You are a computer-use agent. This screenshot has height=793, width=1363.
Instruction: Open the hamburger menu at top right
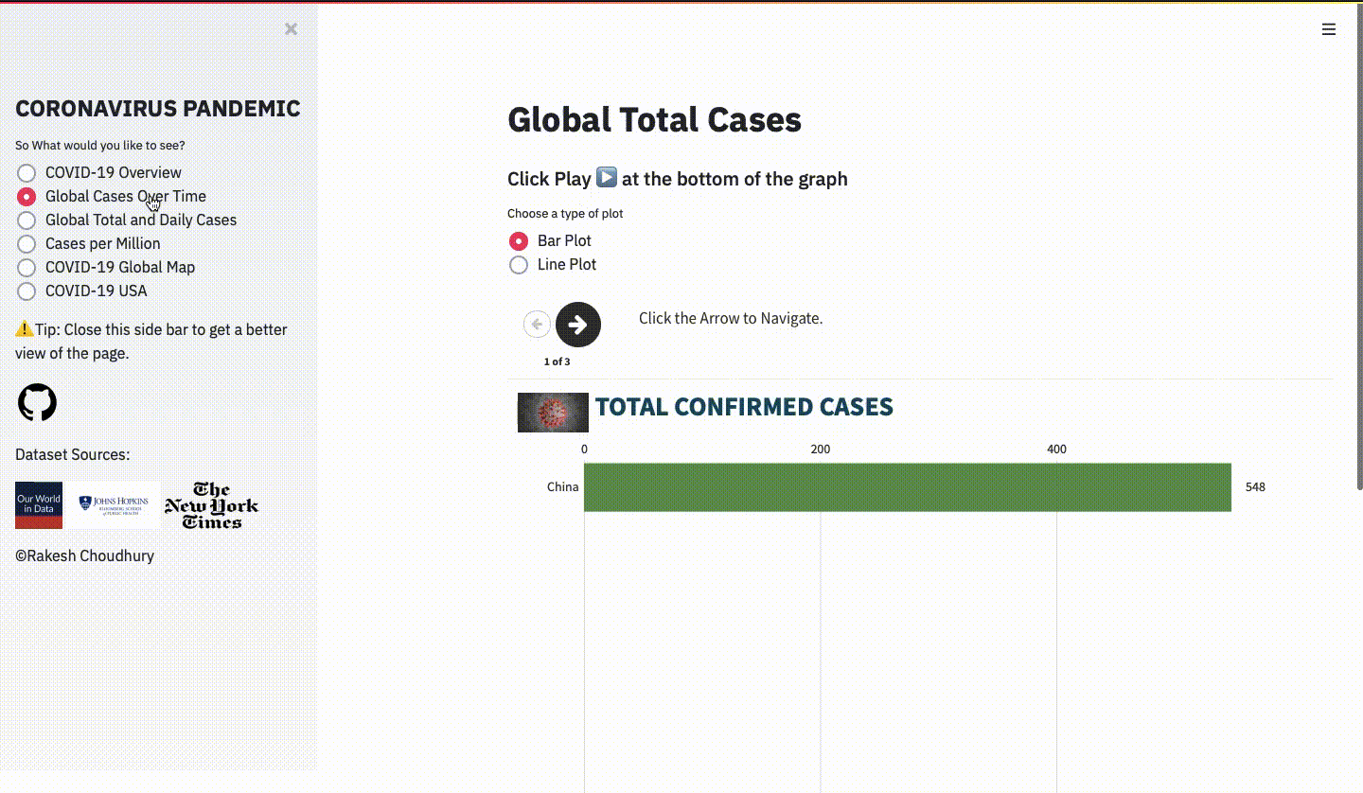1329,29
